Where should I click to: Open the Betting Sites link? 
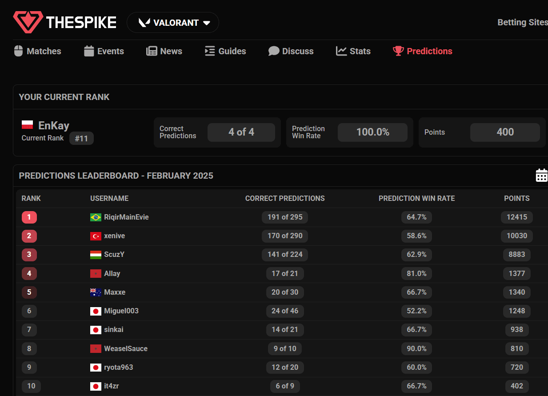pos(522,22)
